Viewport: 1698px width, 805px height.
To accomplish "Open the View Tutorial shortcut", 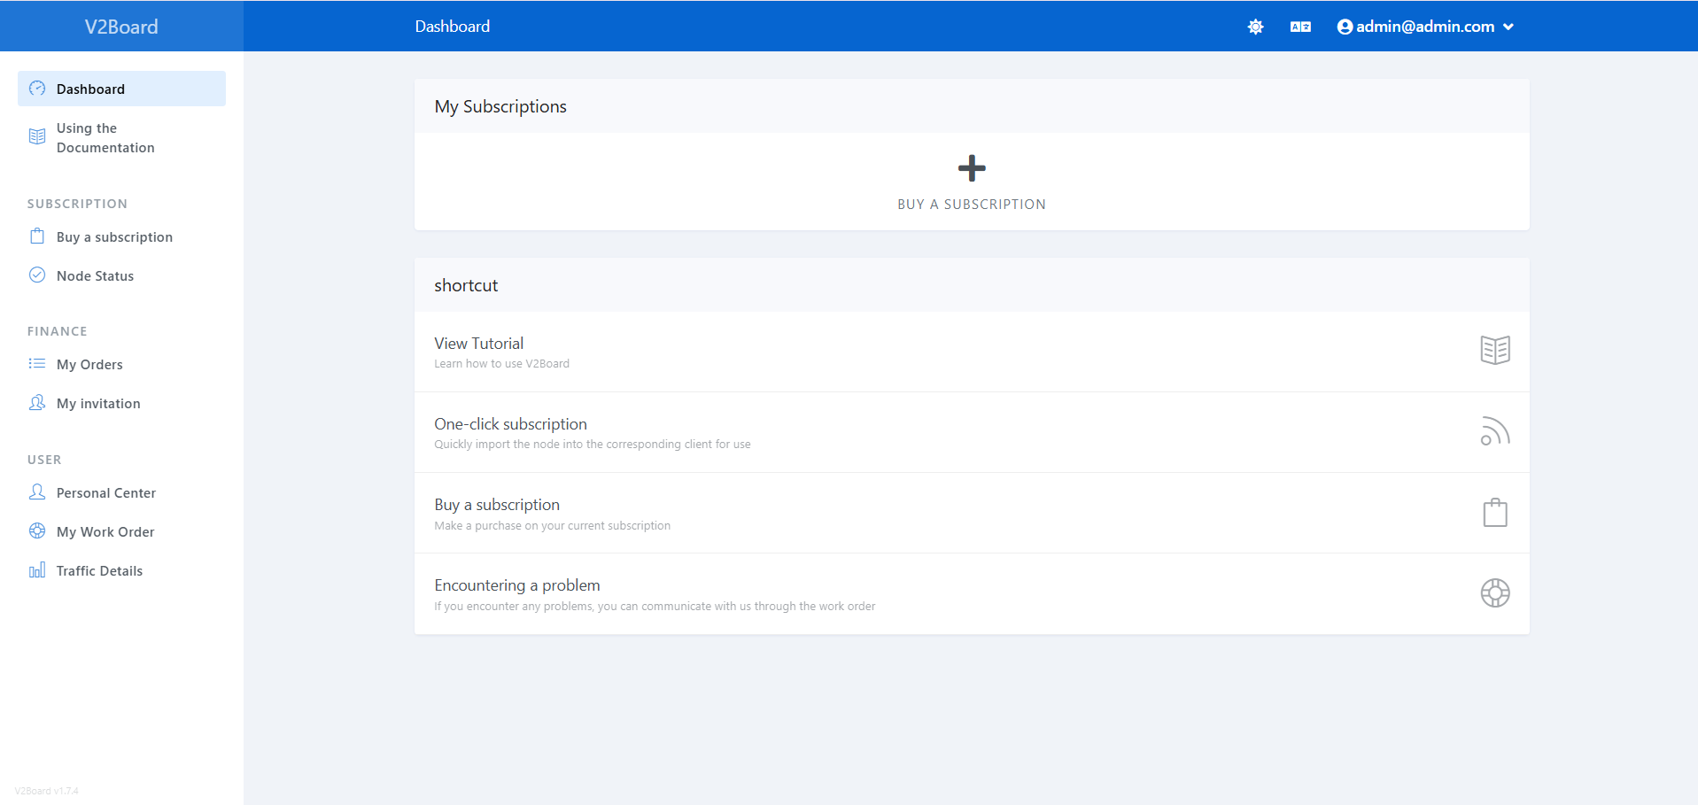I will point(478,343).
